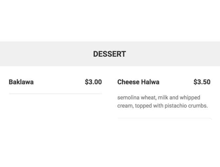Click the $3.00 price for Baklawa

click(x=93, y=82)
